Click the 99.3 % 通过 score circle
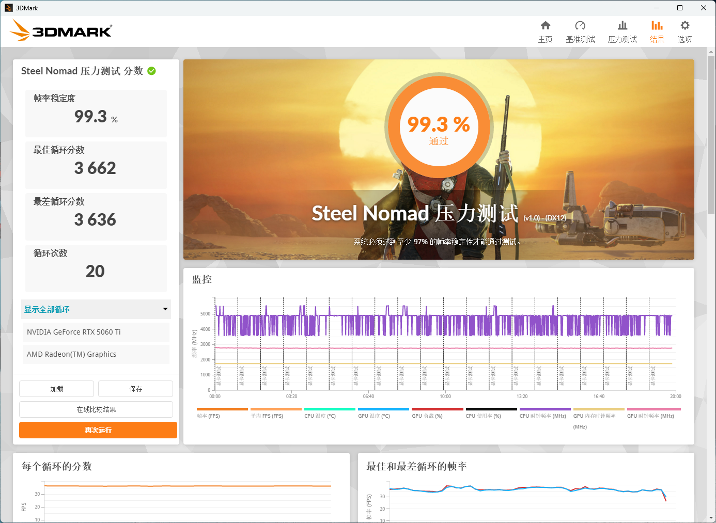The height and width of the screenshot is (523, 716). (439, 127)
